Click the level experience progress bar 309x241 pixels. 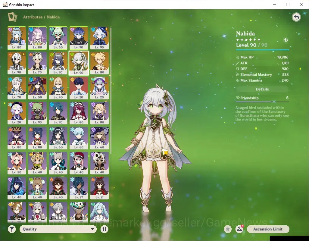(262, 50)
